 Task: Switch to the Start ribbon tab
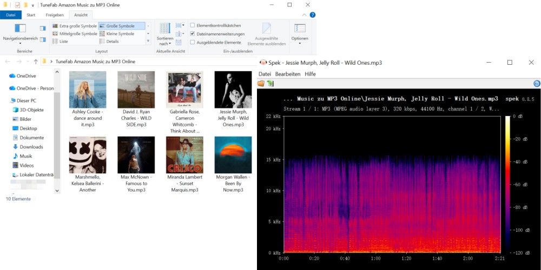click(x=31, y=15)
